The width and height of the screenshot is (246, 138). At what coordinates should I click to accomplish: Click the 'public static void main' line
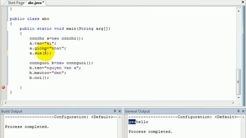pyautogui.click(x=65, y=29)
